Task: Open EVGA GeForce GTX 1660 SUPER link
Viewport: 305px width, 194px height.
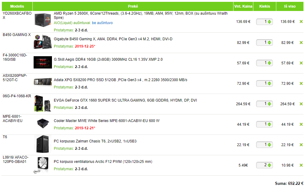Action: [x=125, y=100]
